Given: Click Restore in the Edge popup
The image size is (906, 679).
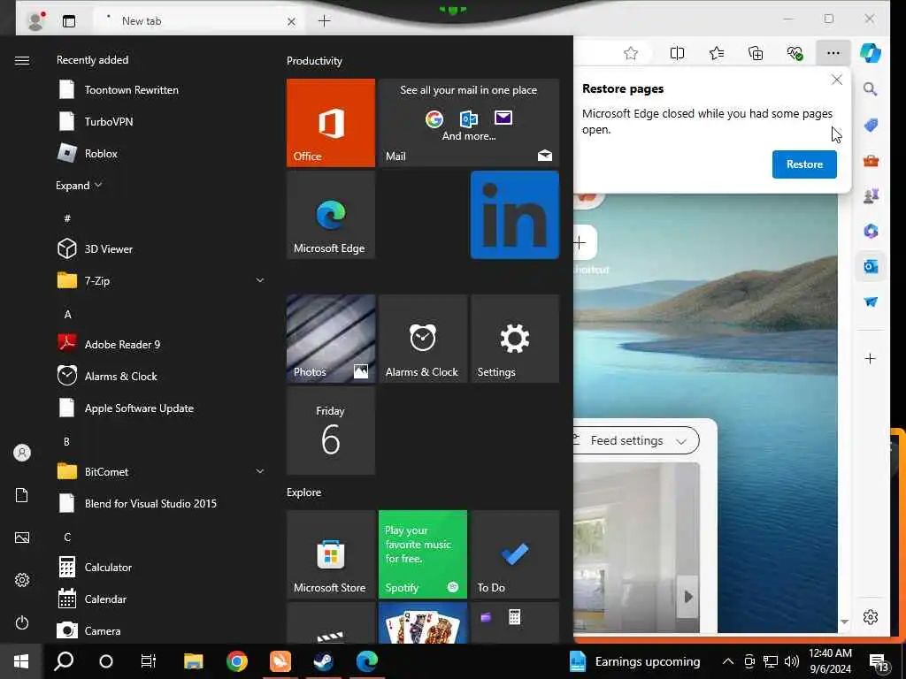Looking at the screenshot, I should pos(804,164).
